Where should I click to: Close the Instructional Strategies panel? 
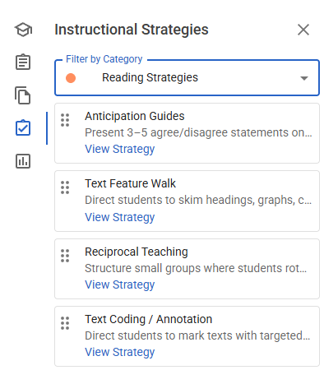click(303, 30)
